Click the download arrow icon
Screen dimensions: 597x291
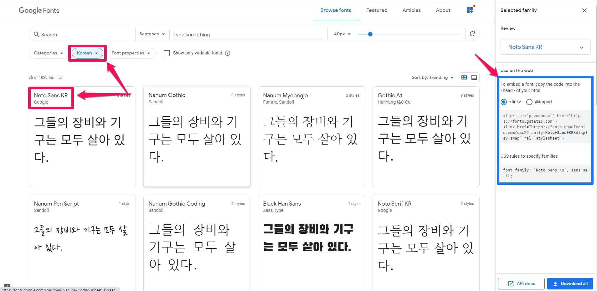tap(555, 284)
